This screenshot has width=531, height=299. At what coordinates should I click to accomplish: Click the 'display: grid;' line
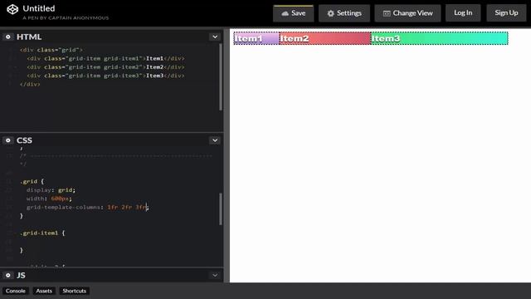pos(51,190)
